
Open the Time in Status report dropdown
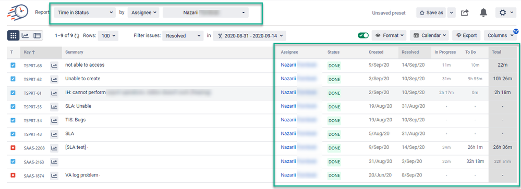[x=84, y=12]
